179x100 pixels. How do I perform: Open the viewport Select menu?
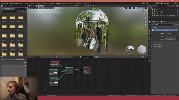point(45,8)
